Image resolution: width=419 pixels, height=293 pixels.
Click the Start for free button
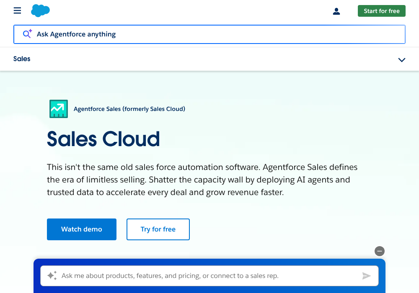click(x=381, y=11)
